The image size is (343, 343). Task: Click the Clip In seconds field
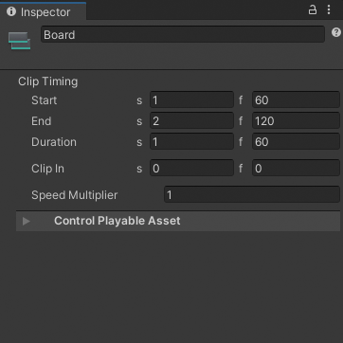click(x=191, y=169)
